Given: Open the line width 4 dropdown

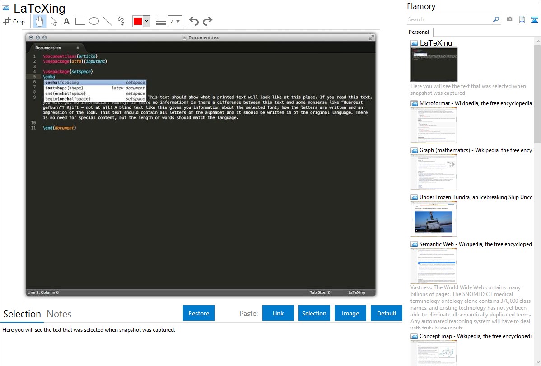Looking at the screenshot, I should [x=175, y=21].
